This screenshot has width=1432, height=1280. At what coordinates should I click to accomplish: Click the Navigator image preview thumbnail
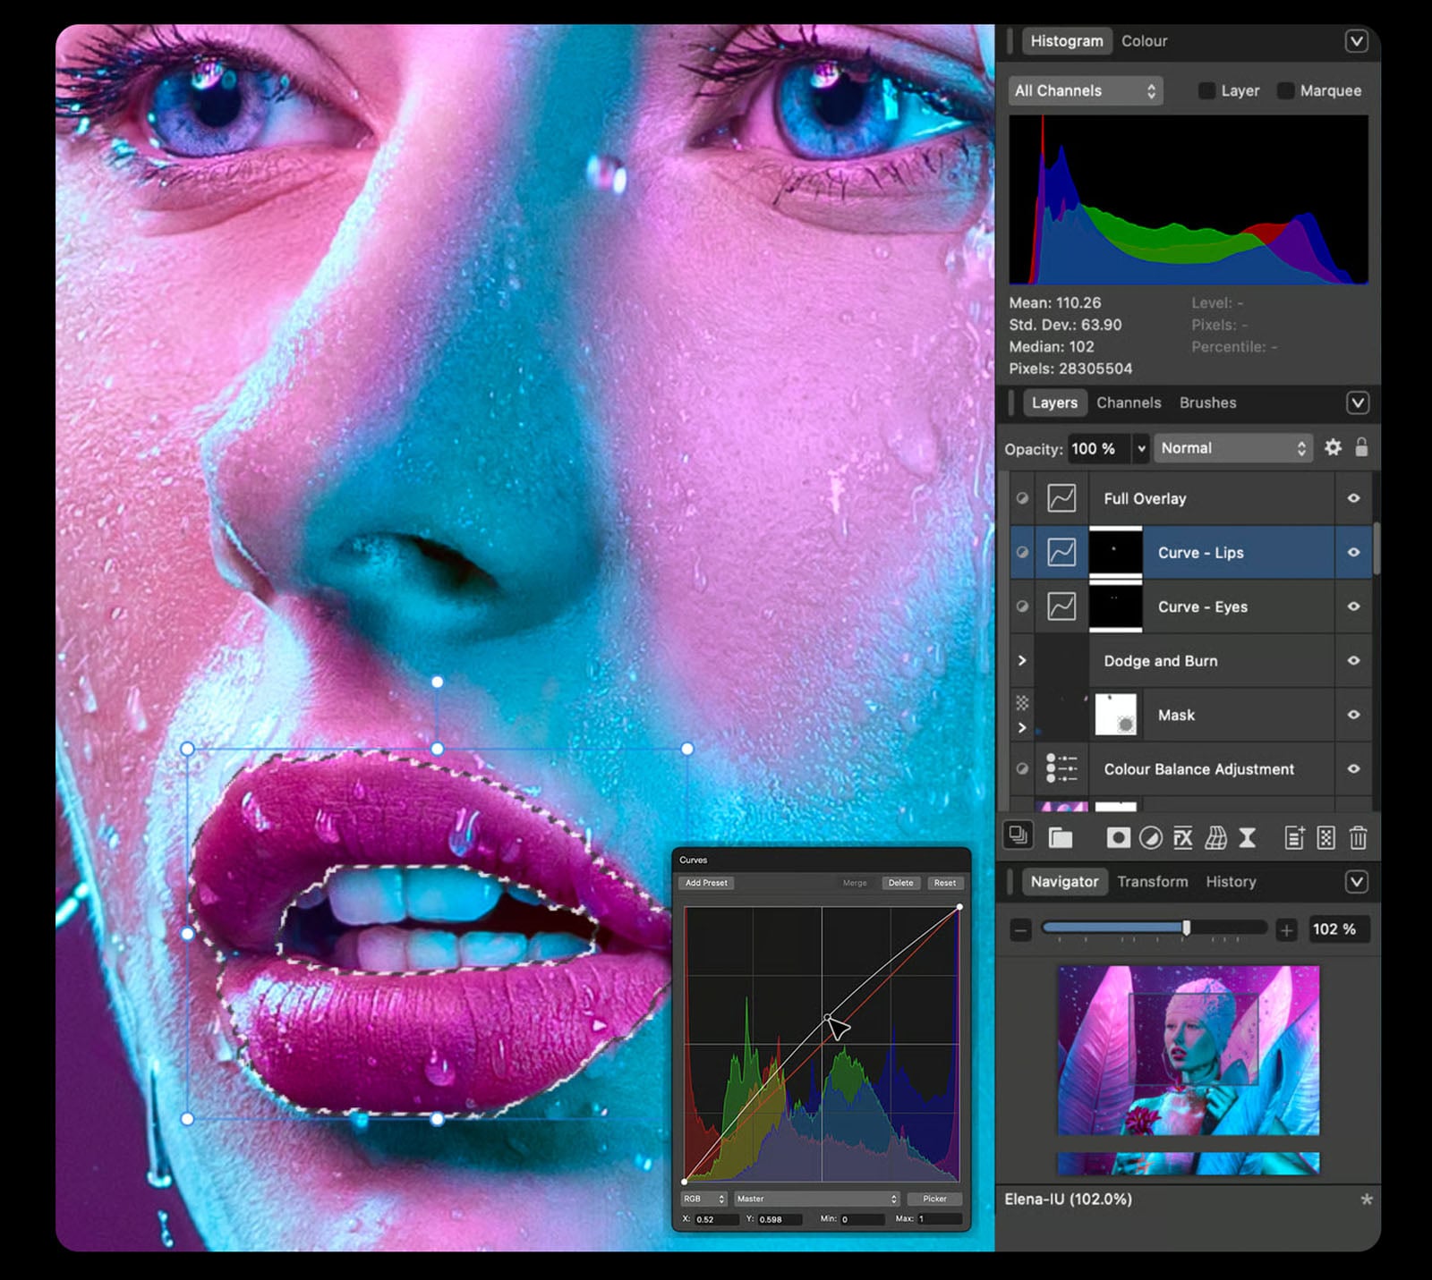[1189, 1050]
